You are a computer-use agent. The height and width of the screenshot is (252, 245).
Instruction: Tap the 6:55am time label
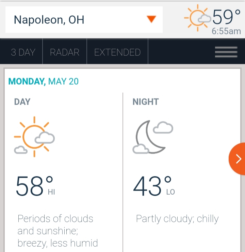(226, 31)
